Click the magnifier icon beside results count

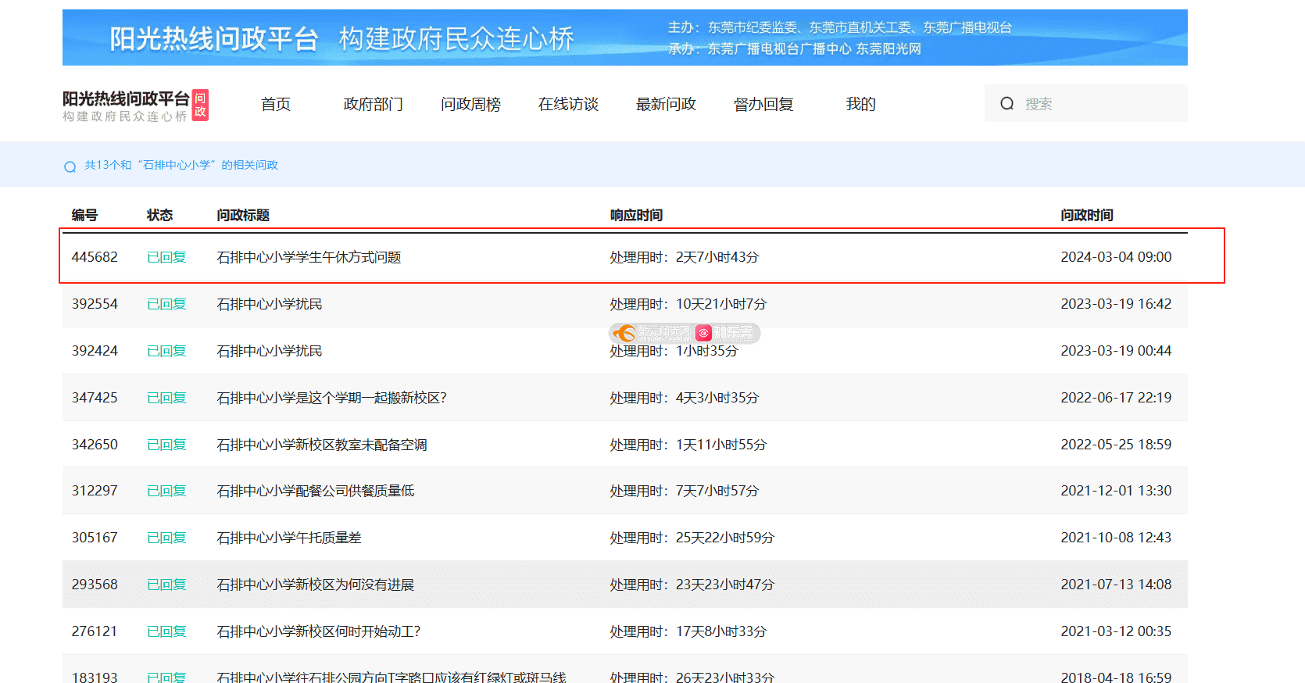click(70, 166)
